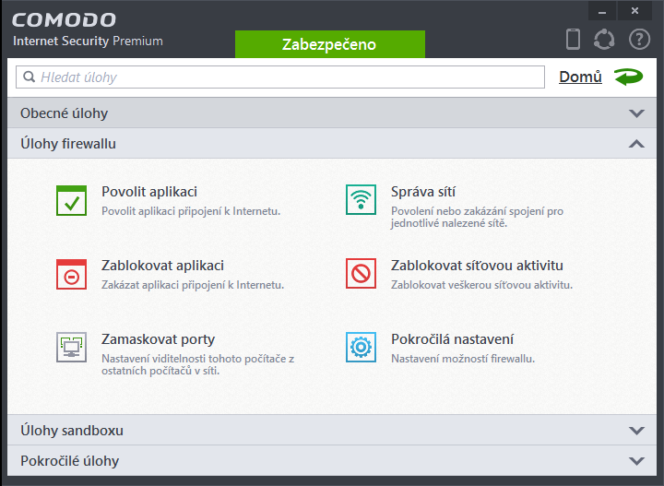The image size is (664, 486).
Task: Click the blue gear Pokročilá nastavení icon
Action: tap(361, 348)
